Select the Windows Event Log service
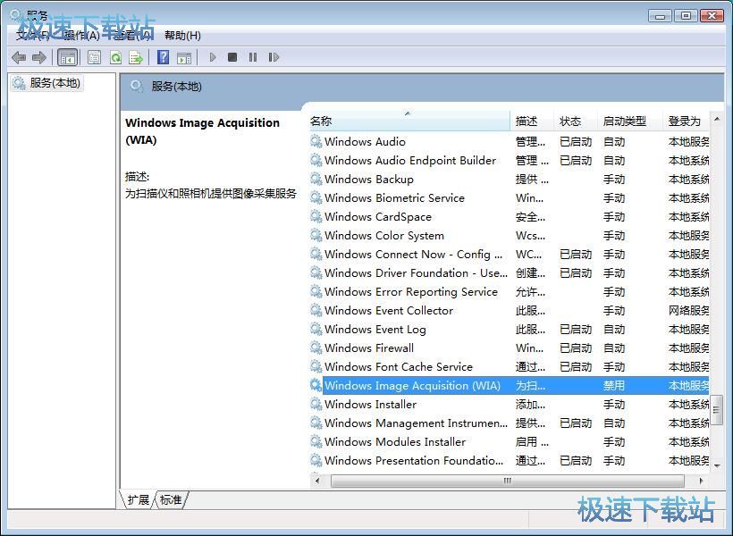The image size is (733, 536). (510, 330)
